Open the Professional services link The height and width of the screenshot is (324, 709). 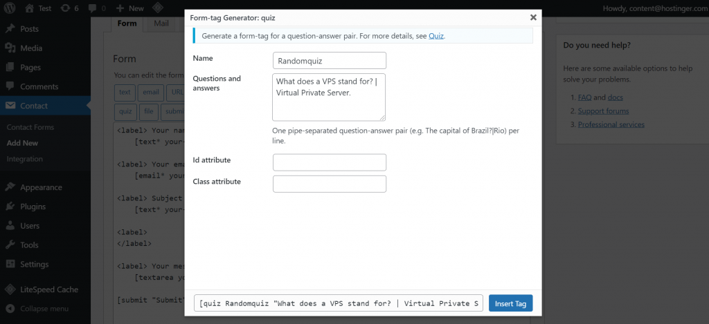[611, 124]
